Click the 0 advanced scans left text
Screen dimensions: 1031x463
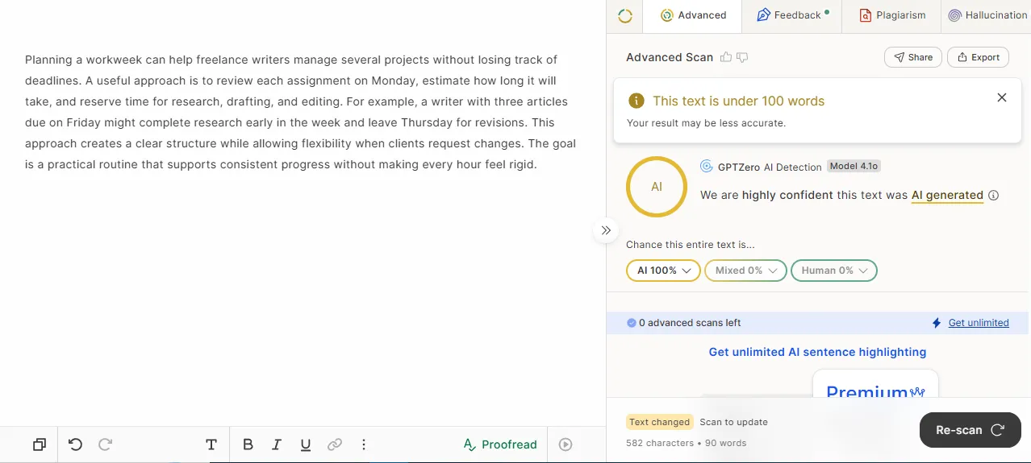690,323
